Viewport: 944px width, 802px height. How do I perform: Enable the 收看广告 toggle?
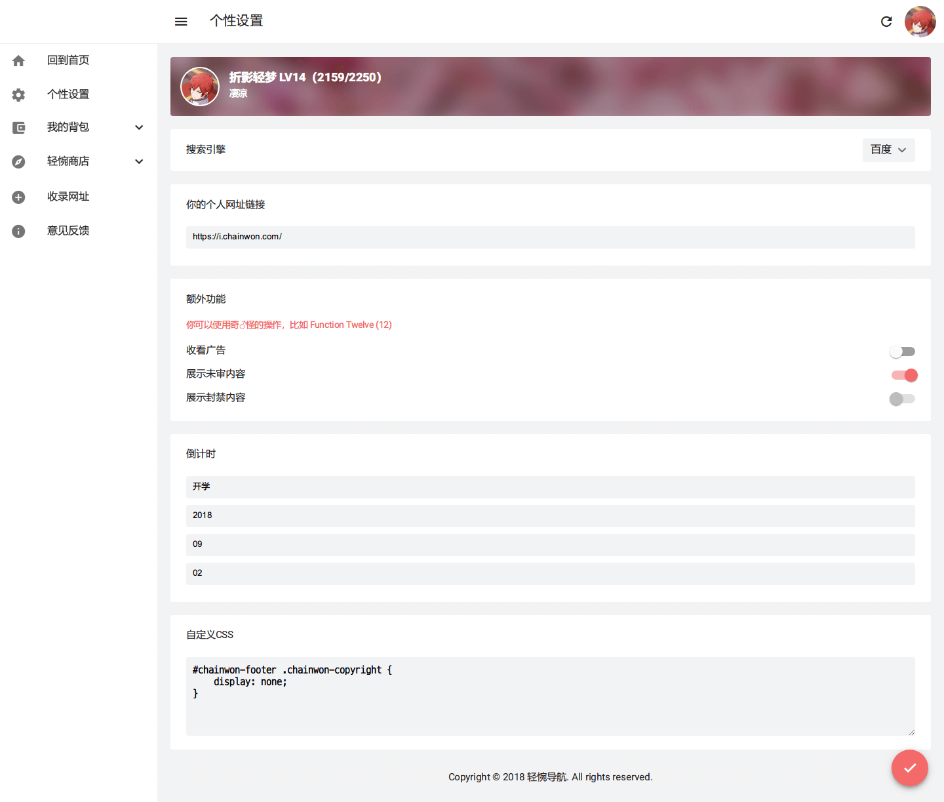[902, 352]
